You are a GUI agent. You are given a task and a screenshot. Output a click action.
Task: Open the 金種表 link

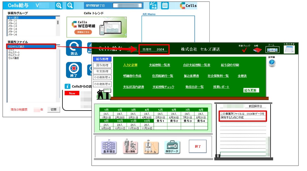tap(242, 76)
